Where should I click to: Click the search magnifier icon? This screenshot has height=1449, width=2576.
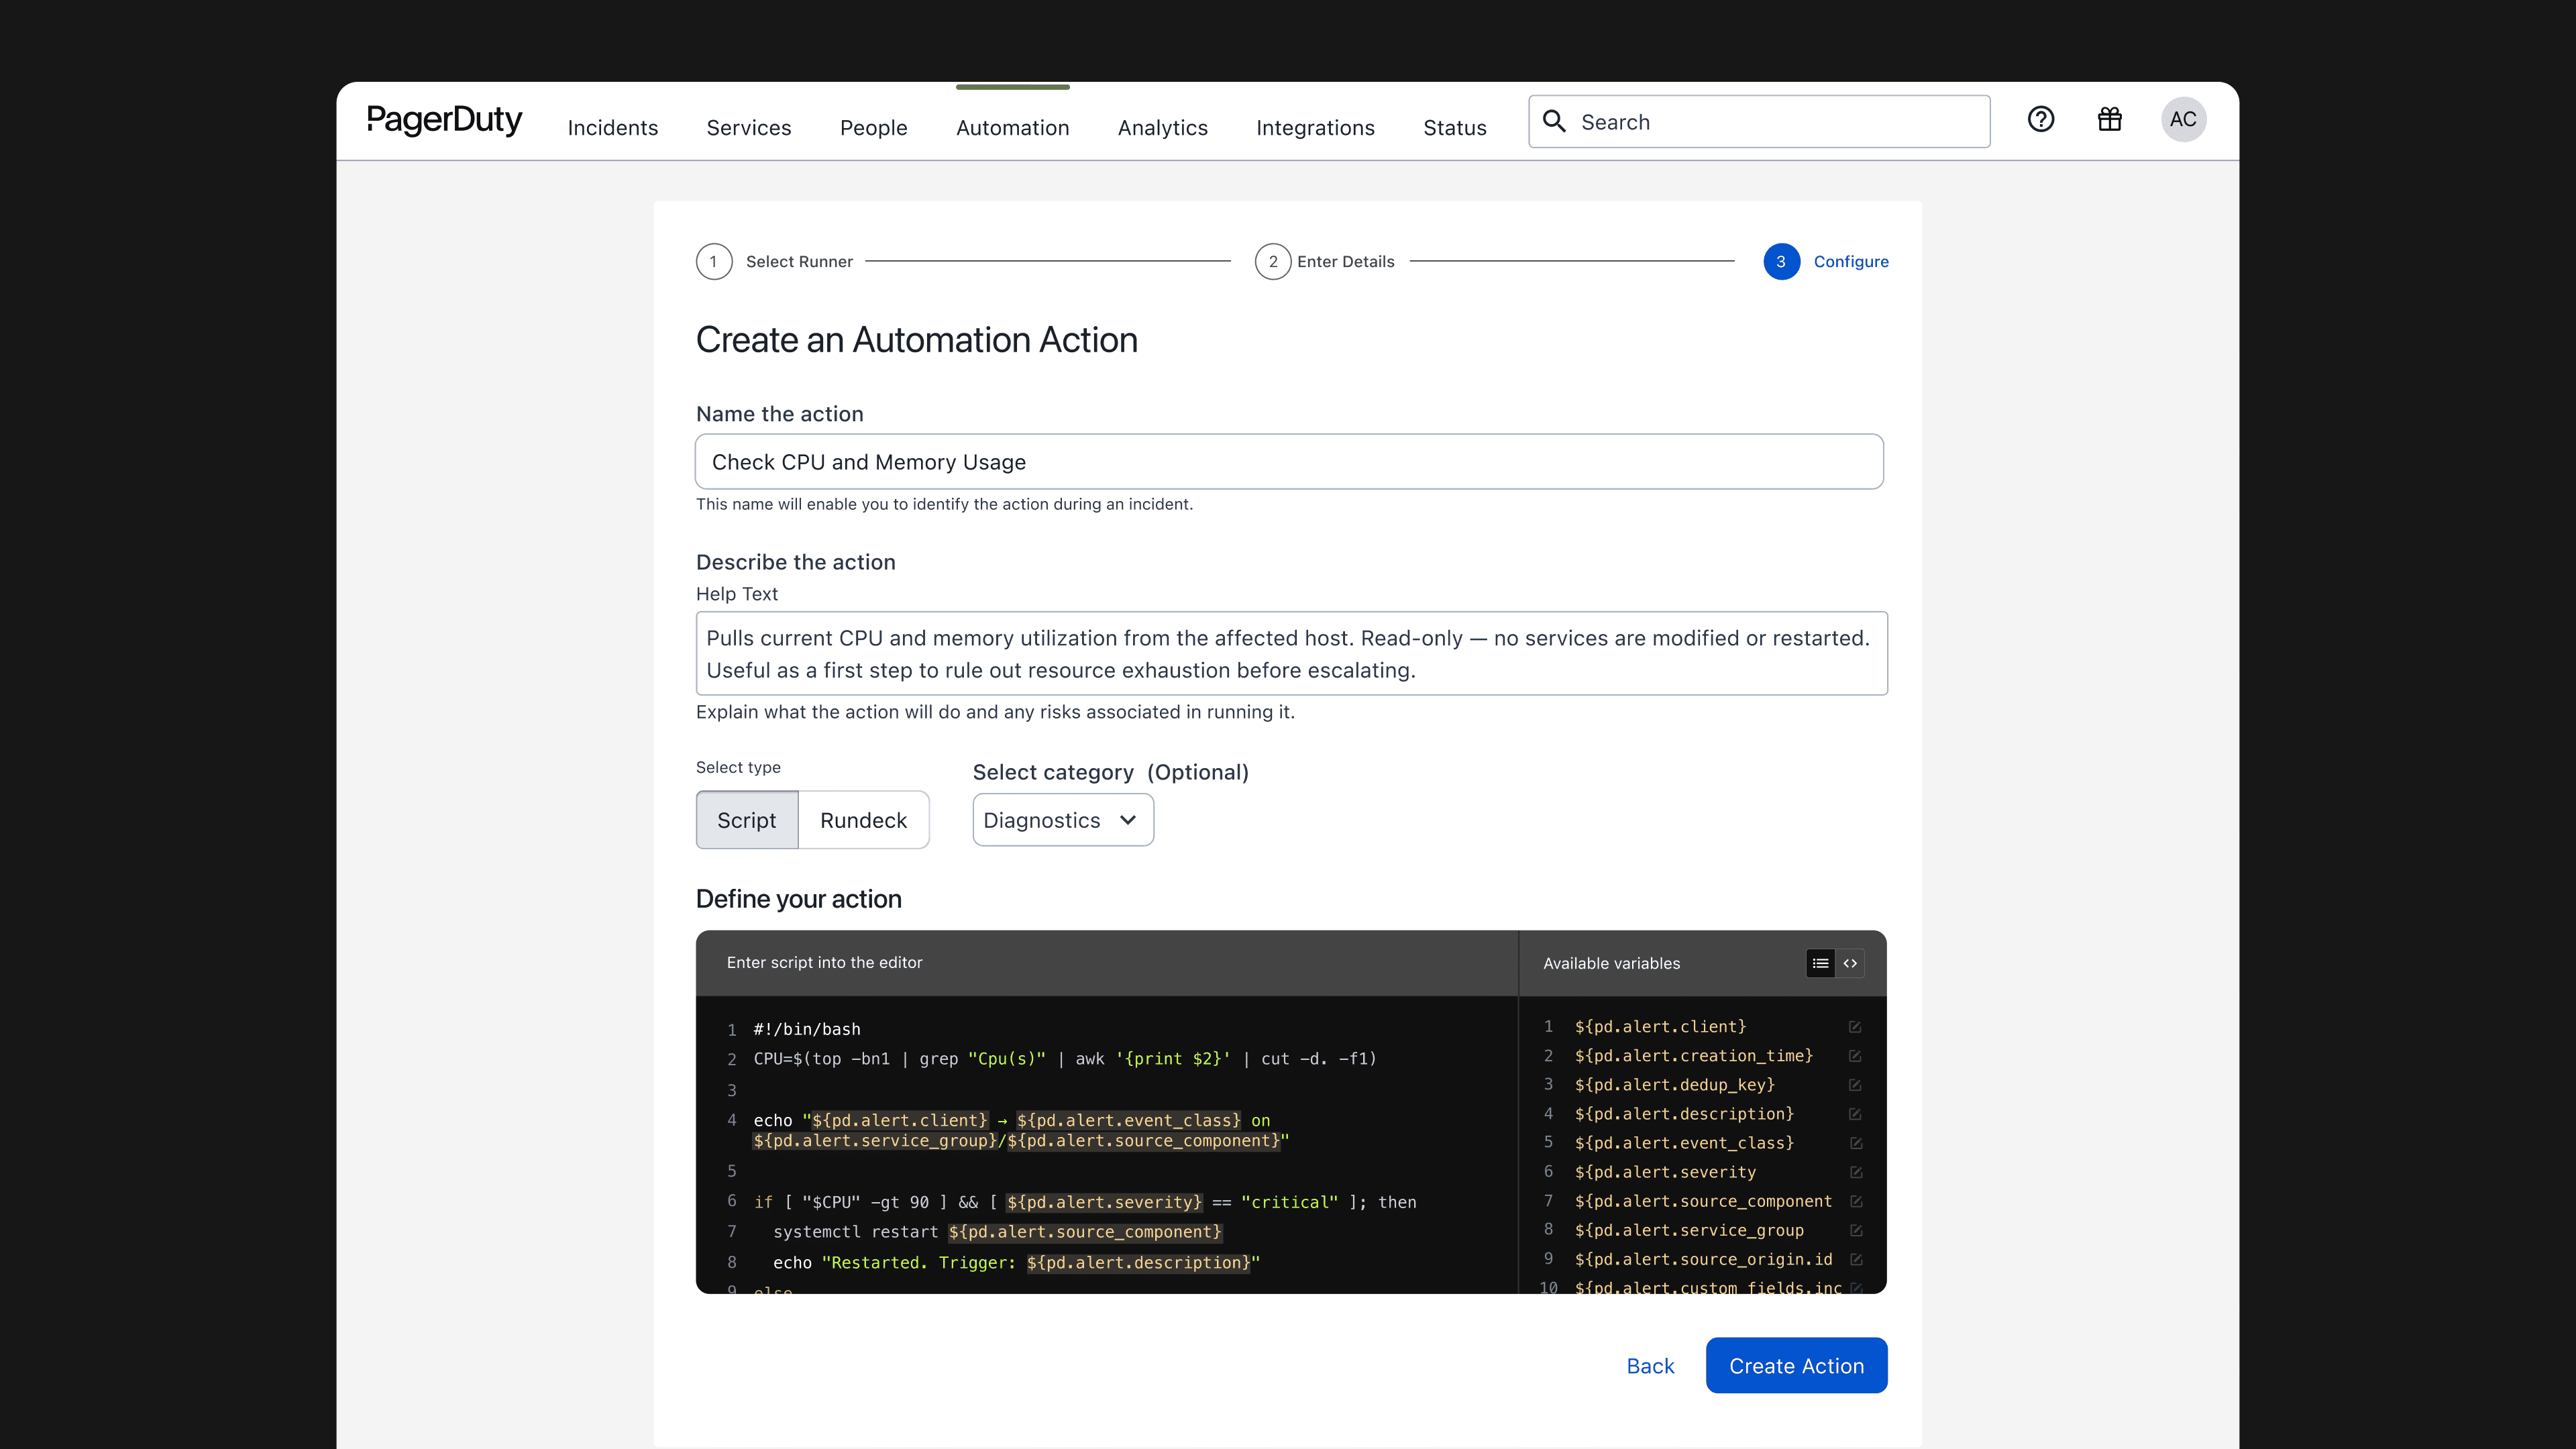[1554, 120]
